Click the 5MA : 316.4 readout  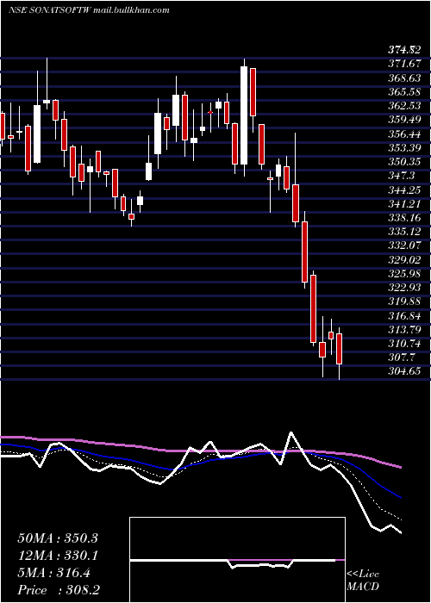53,573
